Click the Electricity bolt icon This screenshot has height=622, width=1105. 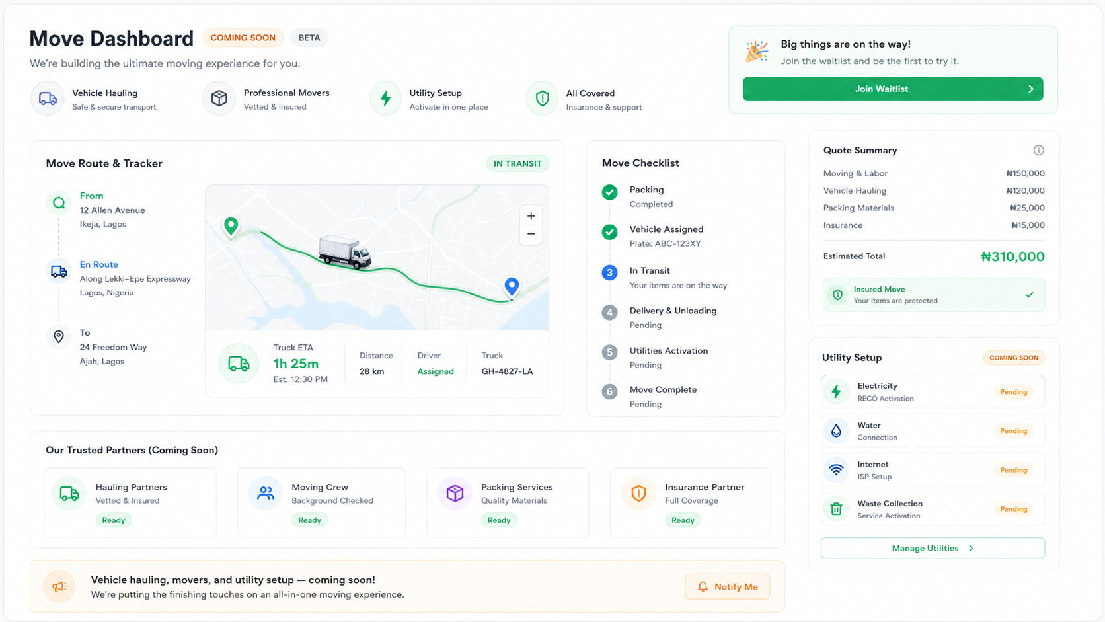tap(837, 391)
